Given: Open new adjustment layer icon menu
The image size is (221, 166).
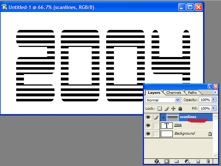Looking at the screenshot, I should tap(187, 161).
